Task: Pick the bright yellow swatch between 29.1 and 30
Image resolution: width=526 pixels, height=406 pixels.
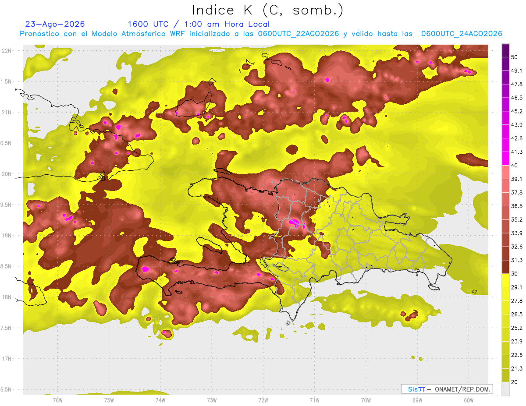Action: pyautogui.click(x=505, y=280)
